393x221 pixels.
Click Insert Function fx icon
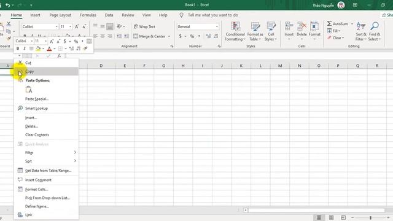click(59, 56)
